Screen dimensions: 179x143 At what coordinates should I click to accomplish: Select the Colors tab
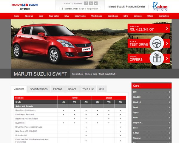(72, 89)
